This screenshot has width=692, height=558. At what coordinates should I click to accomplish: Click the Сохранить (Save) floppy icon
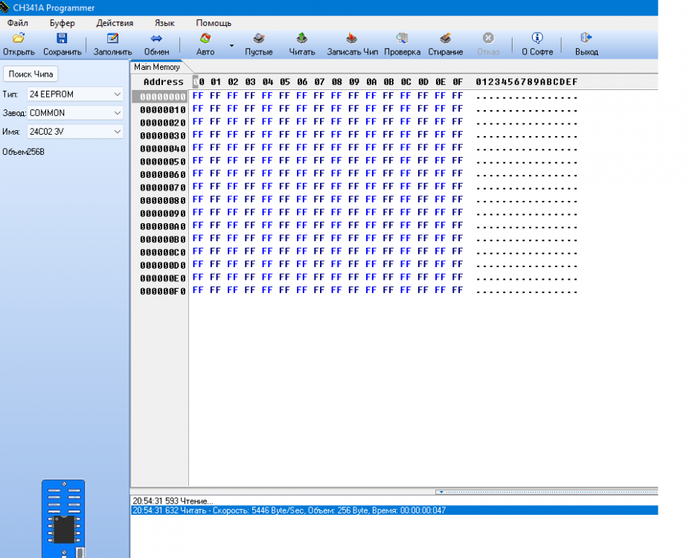pos(62,39)
